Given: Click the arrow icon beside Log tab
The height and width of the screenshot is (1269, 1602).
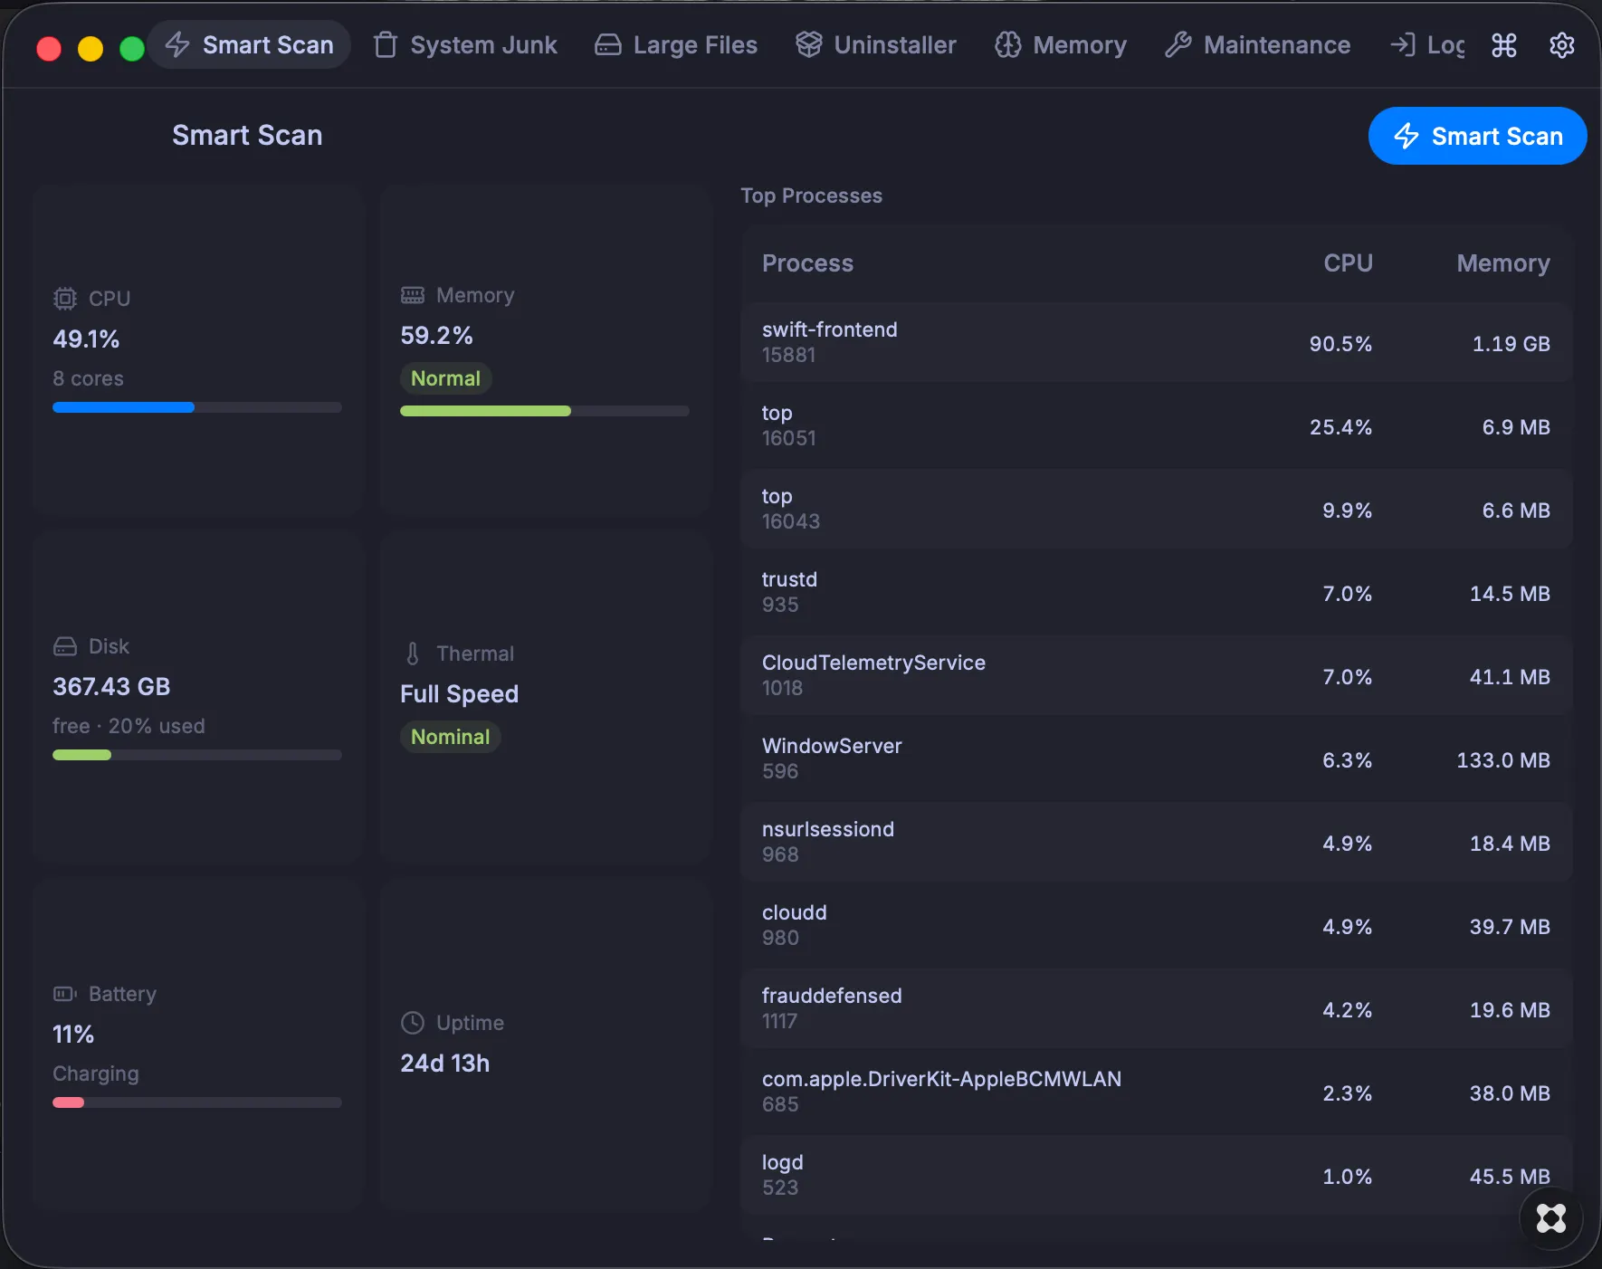Looking at the screenshot, I should pos(1402,44).
